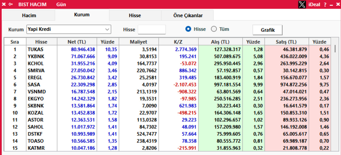
Task: Select the VSNMD stock name
Action: tap(36, 92)
